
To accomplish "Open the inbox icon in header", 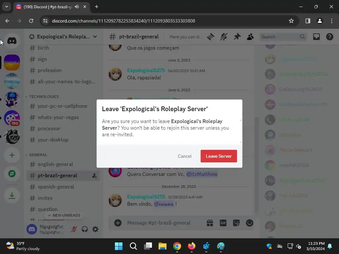I will tap(316, 37).
